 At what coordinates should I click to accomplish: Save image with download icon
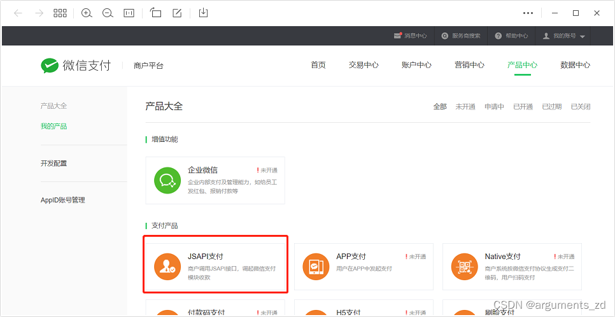coord(203,13)
